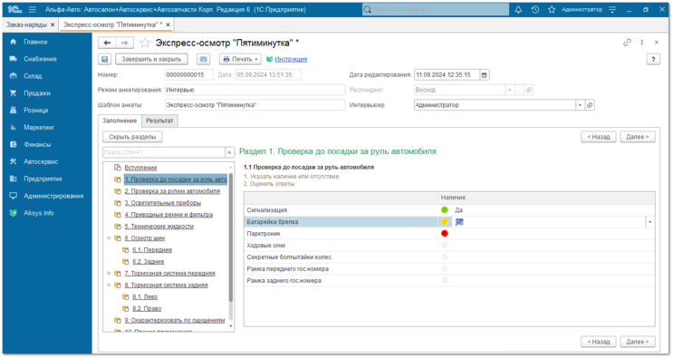Click the question mark help button

(x=653, y=59)
